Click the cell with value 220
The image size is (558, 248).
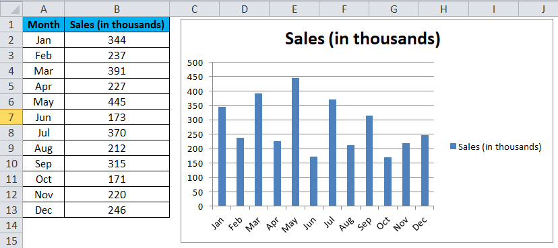point(117,194)
